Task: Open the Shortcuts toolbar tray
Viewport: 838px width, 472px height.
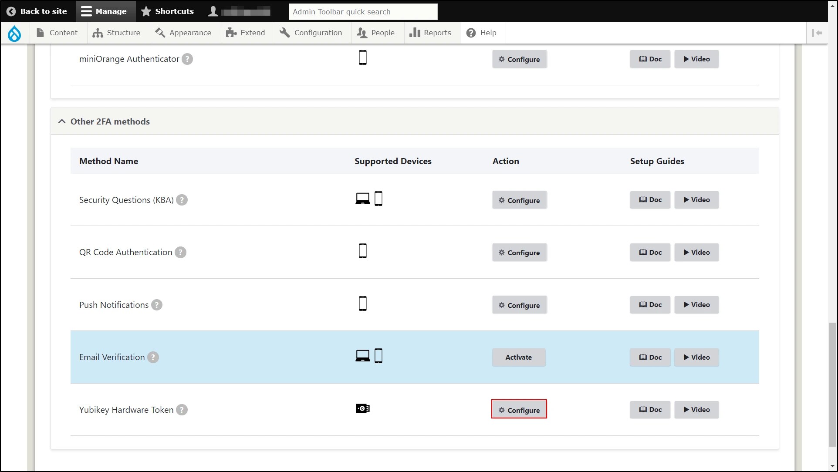Action: (168, 11)
